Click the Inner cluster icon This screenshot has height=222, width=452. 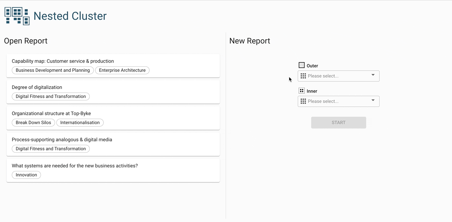click(302, 91)
